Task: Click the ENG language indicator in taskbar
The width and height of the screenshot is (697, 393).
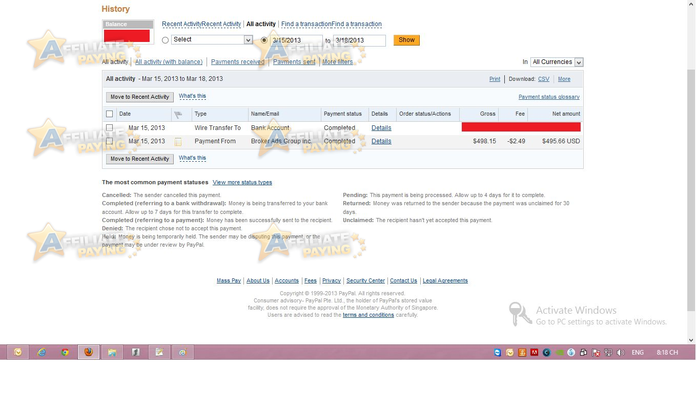Action: 638,353
